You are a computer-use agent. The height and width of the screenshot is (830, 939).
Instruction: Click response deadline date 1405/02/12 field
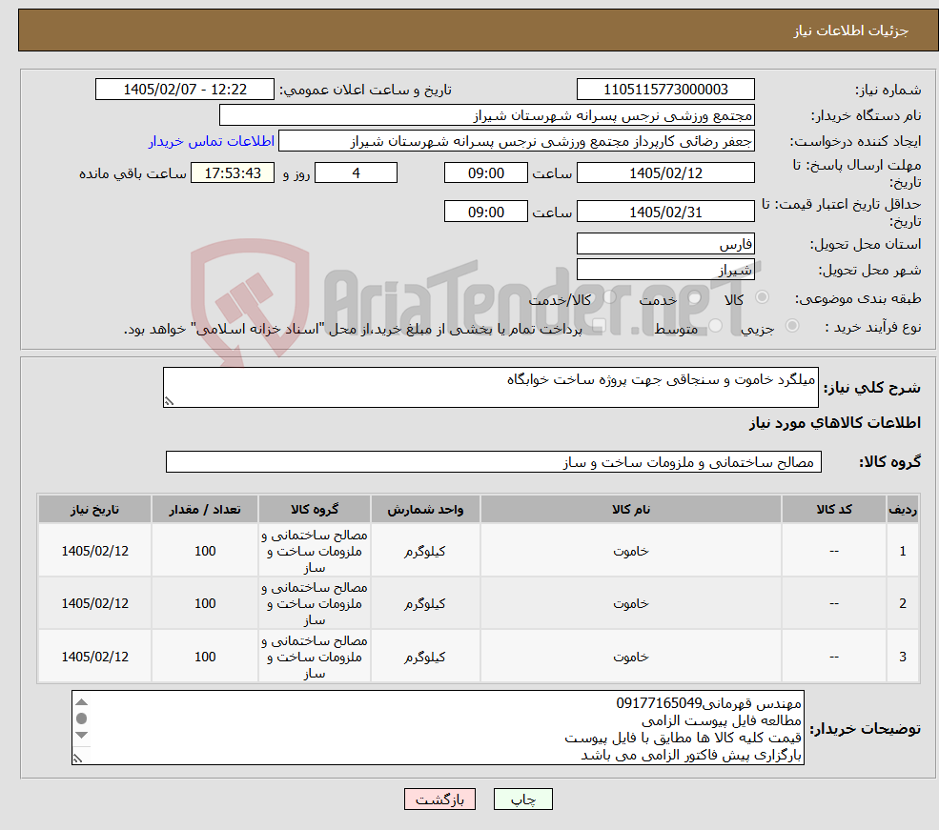tap(665, 172)
